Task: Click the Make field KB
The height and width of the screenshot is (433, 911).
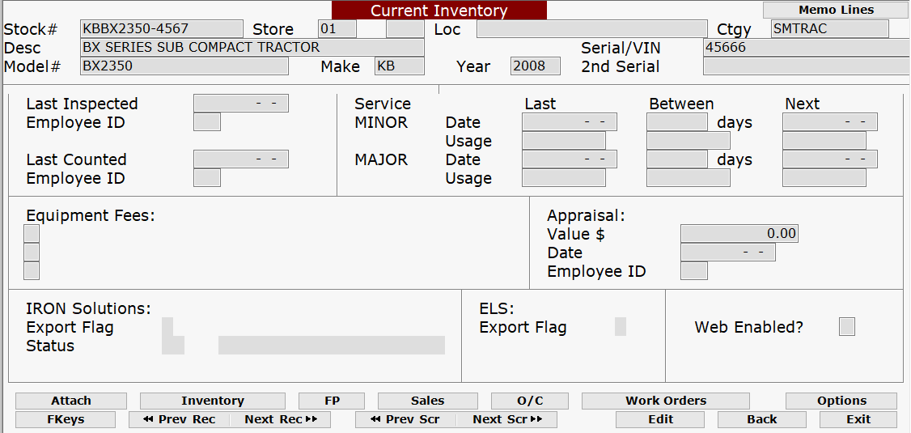Action: (x=400, y=66)
